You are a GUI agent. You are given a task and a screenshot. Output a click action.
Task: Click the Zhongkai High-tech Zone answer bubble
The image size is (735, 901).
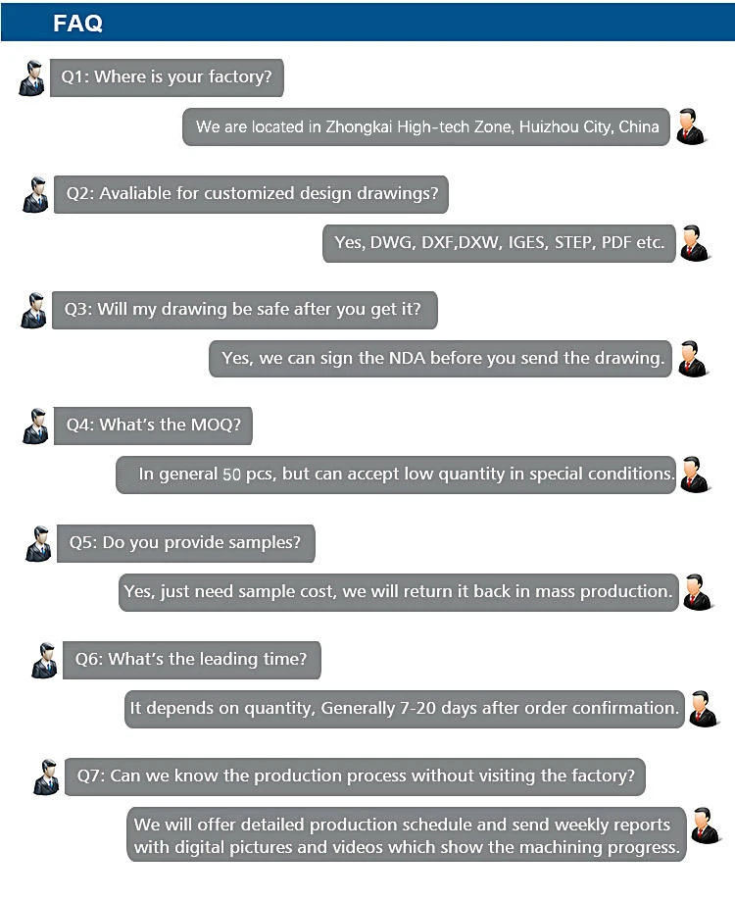(x=426, y=127)
